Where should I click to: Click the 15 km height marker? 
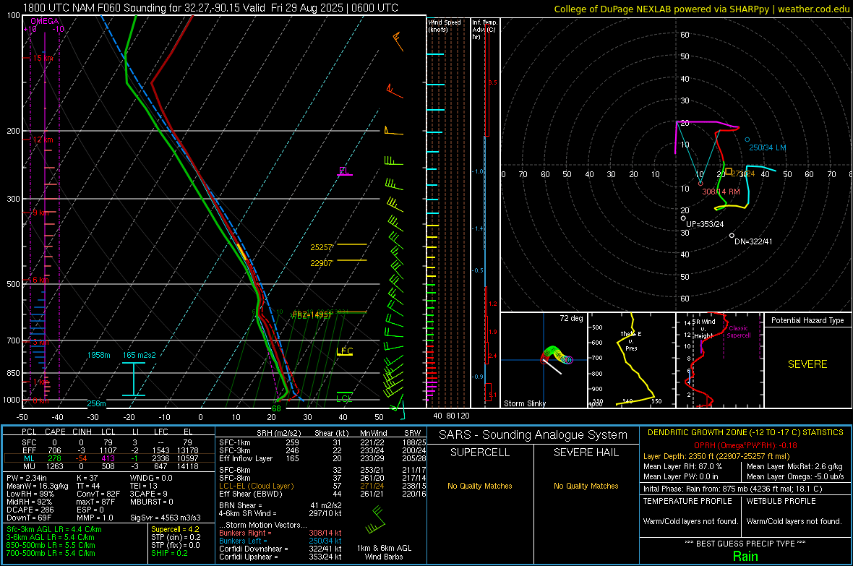[x=43, y=58]
